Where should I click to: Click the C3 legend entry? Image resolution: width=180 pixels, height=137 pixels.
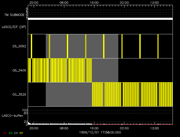pos(16,133)
